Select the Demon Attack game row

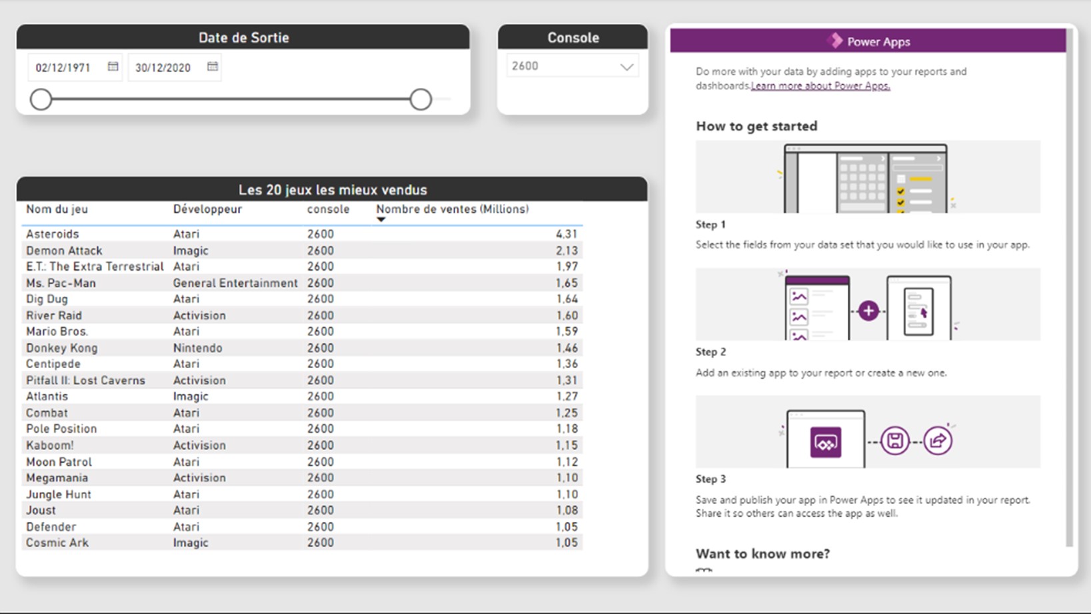pos(302,251)
